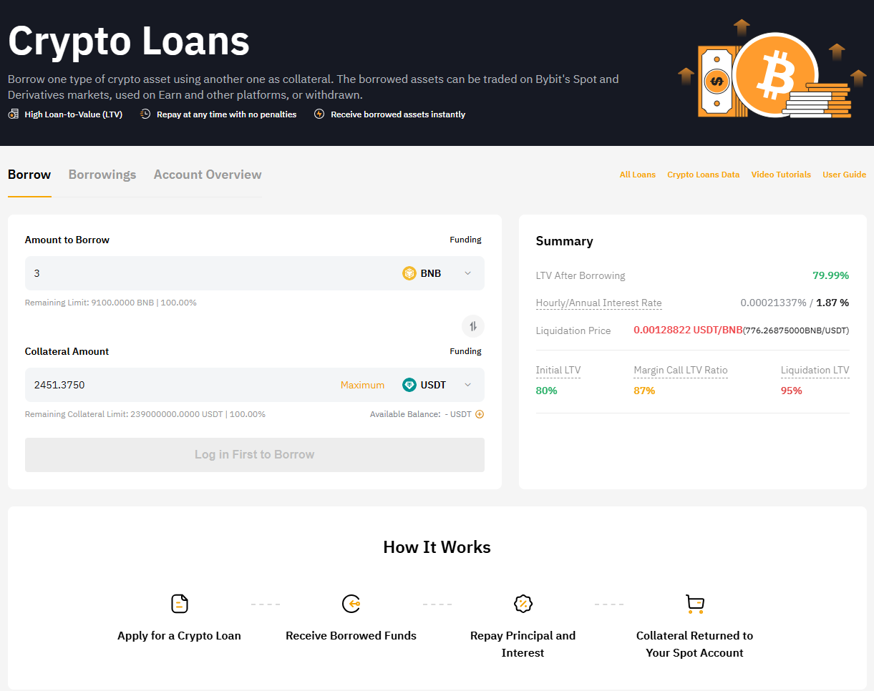The height and width of the screenshot is (691, 874).
Task: Click the repay anytime clock icon
Action: click(x=145, y=114)
